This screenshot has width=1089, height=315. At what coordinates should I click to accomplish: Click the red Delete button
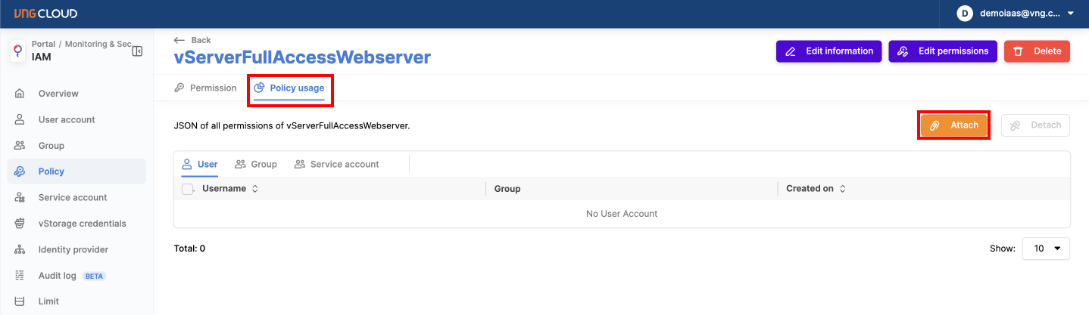pos(1036,51)
